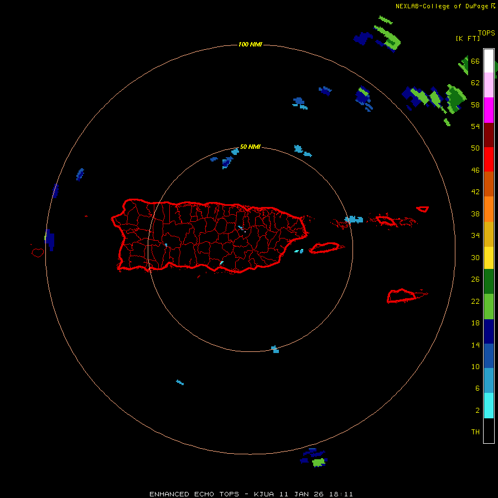This screenshot has height=498, width=498.
Task: Click the legend value label 58
Action: (475, 105)
